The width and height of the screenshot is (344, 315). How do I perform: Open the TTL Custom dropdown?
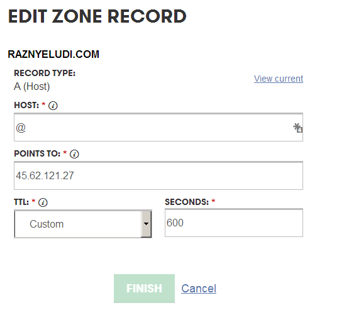tap(83, 224)
